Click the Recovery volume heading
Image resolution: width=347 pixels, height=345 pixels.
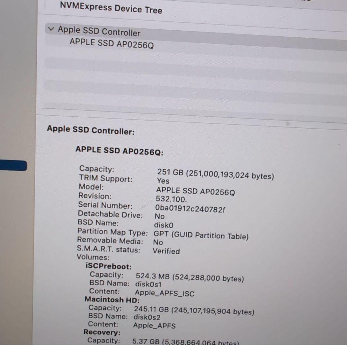(102, 332)
